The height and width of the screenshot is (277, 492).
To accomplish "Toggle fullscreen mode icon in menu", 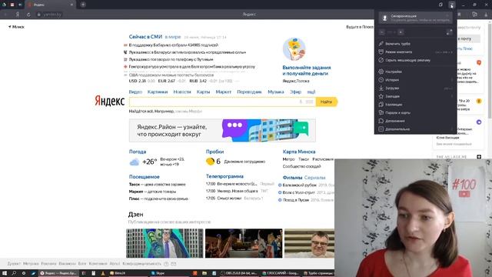I will 449,32.
